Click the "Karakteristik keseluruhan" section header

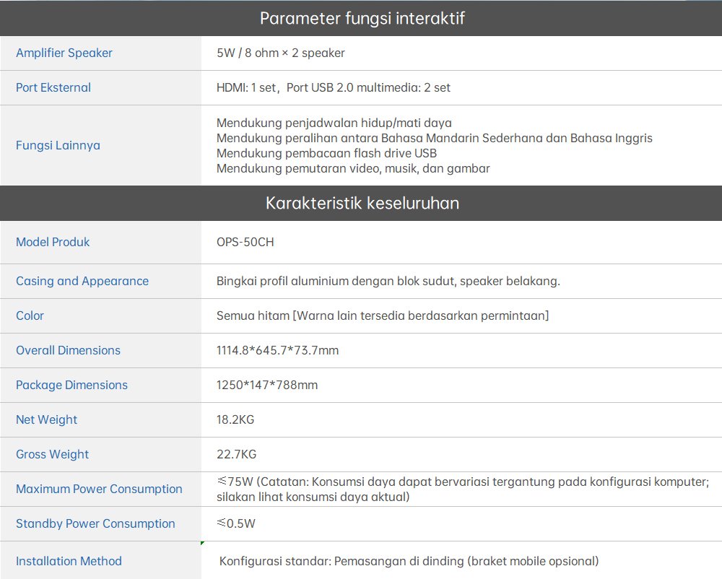click(x=361, y=203)
